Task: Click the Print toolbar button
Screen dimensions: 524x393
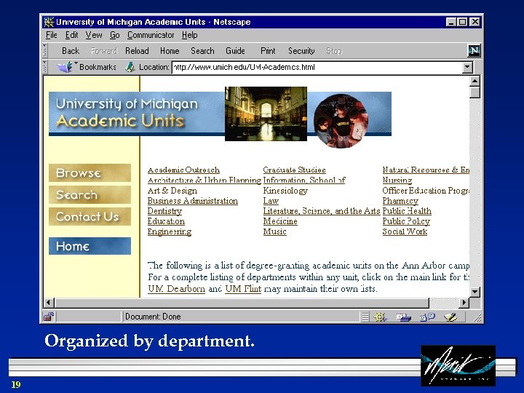Action: pyautogui.click(x=268, y=51)
